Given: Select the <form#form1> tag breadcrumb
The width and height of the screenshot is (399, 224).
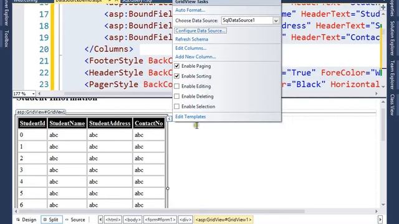Looking at the screenshot, I should [160, 220].
